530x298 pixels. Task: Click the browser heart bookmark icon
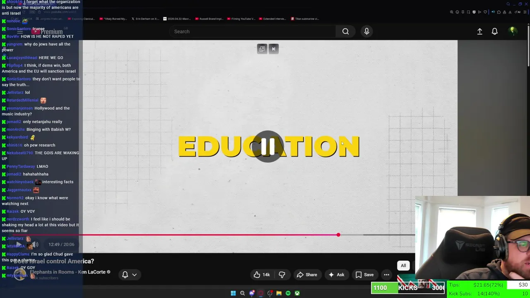click(485, 12)
